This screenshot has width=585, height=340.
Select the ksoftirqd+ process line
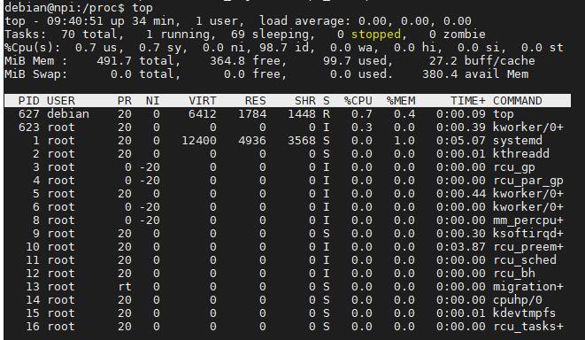click(x=288, y=234)
